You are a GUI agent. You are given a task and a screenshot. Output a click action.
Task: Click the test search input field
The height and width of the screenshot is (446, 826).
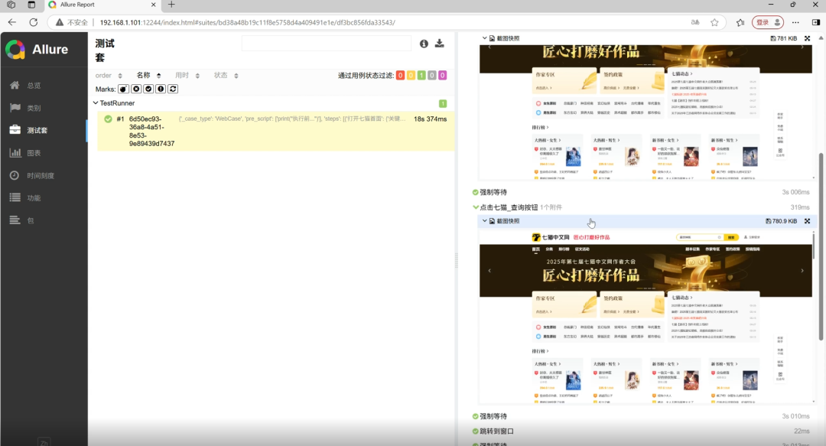click(x=327, y=44)
